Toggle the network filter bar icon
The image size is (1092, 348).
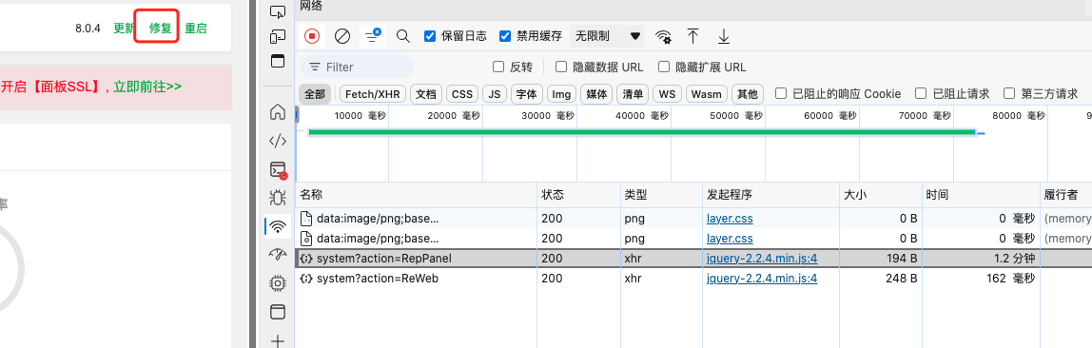[373, 35]
